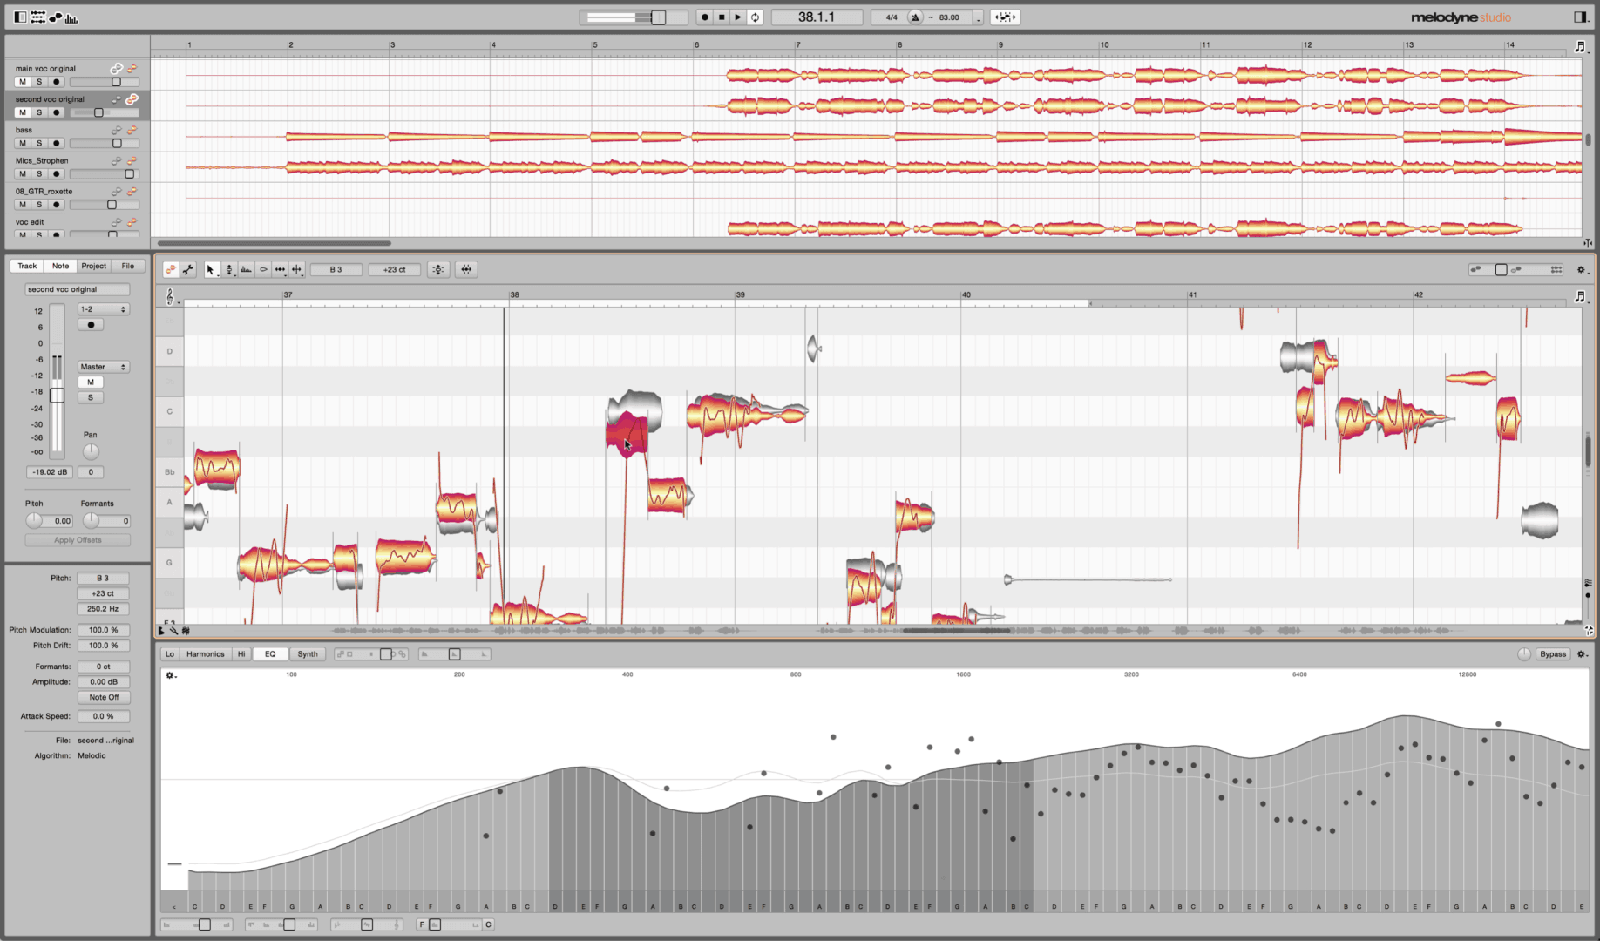This screenshot has width=1600, height=941.
Task: Select the amplitude tool in the note editor
Action: click(263, 270)
